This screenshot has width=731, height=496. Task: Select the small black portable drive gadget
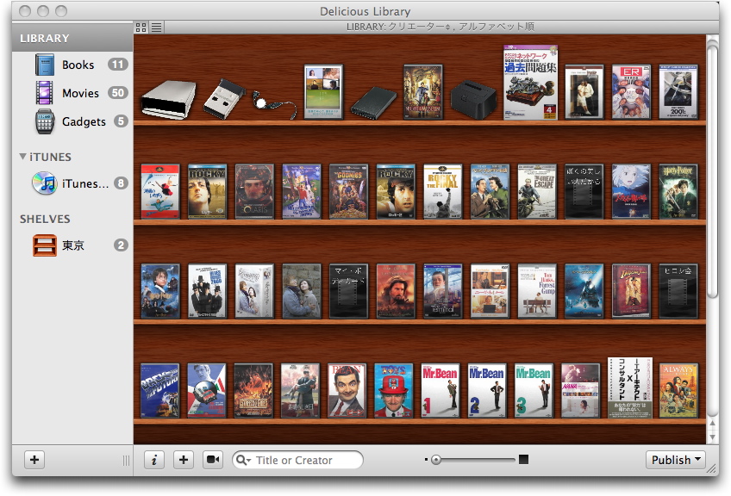tap(373, 102)
